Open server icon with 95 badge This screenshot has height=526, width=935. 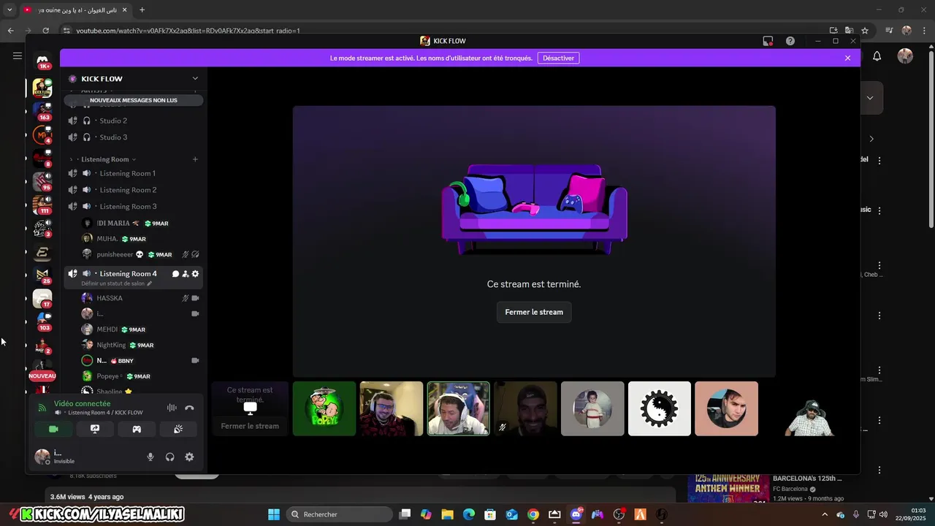(x=42, y=181)
